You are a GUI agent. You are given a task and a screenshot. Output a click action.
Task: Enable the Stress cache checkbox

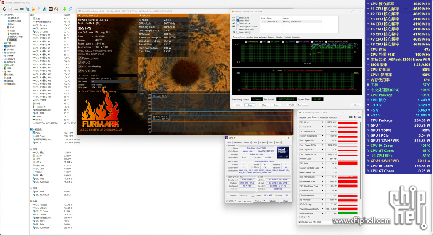(x=238, y=23)
